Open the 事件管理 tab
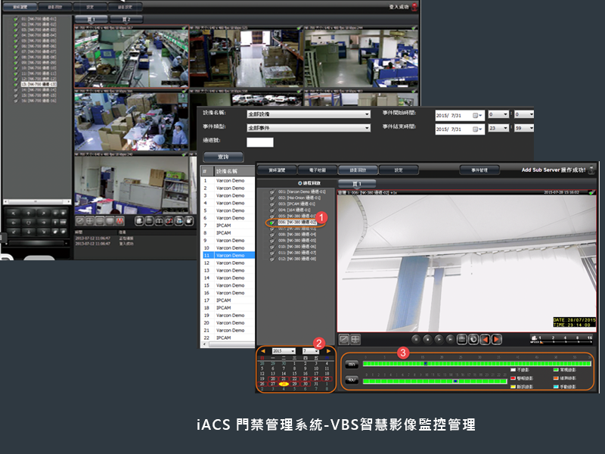The height and width of the screenshot is (454, 605). [x=484, y=170]
